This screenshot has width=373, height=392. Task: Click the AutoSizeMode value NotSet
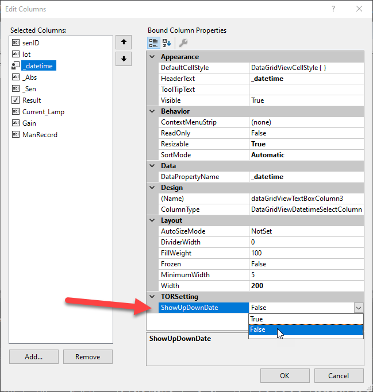tap(306, 231)
